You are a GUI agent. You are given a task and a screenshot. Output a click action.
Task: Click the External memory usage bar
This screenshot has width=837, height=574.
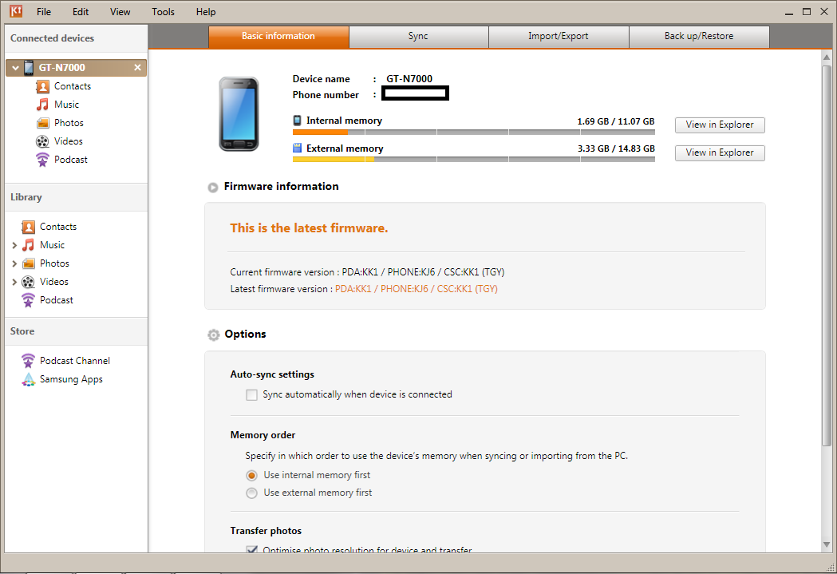tap(473, 159)
